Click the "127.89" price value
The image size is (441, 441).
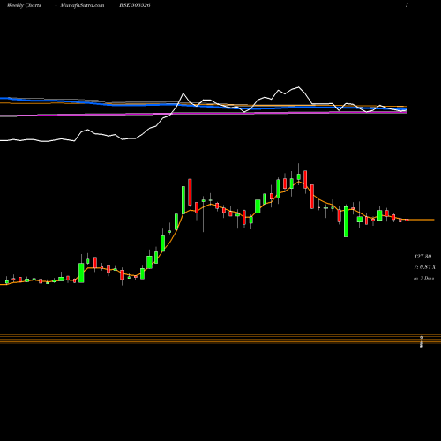422,257
